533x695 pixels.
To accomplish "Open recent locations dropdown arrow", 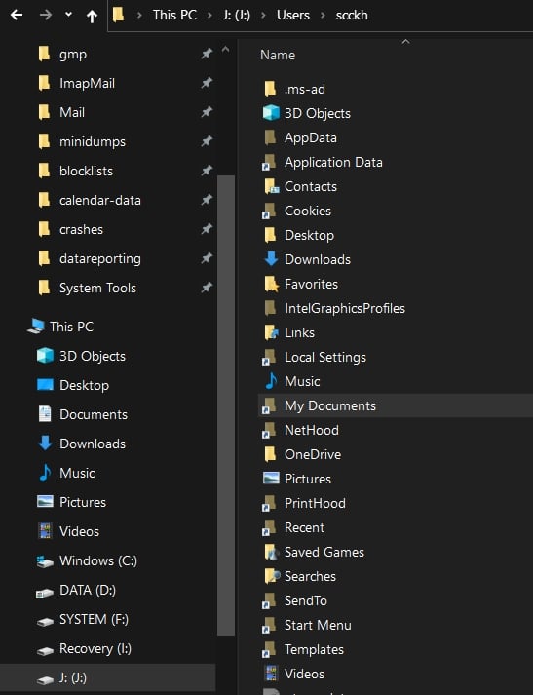I will point(68,15).
